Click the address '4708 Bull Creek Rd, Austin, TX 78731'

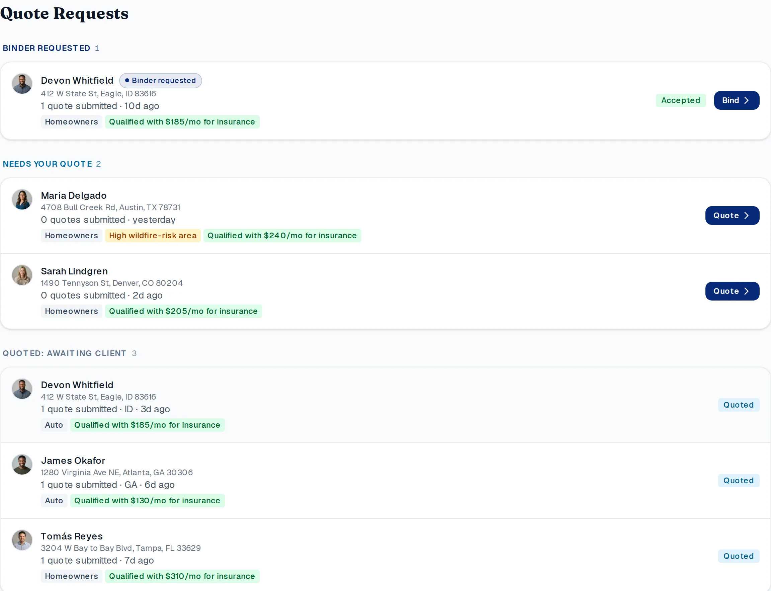(110, 207)
